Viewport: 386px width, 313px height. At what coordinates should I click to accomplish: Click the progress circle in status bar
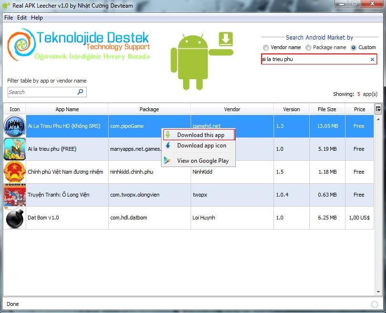click(375, 304)
